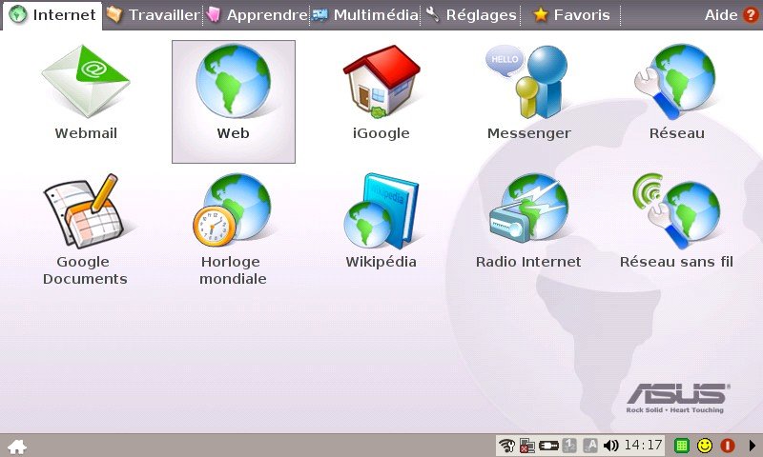Check the power adapter tray icon
The image size is (763, 457).
[548, 445]
